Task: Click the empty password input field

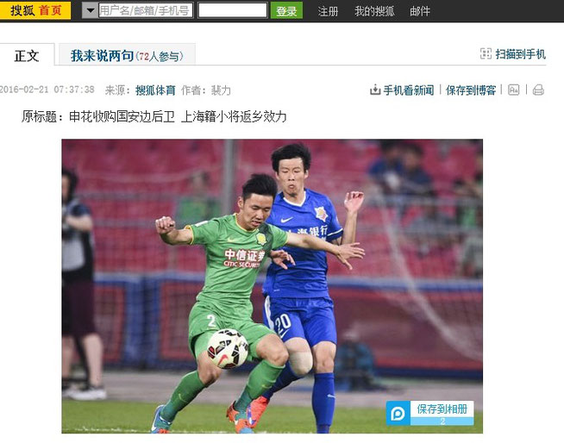Action: tap(232, 10)
